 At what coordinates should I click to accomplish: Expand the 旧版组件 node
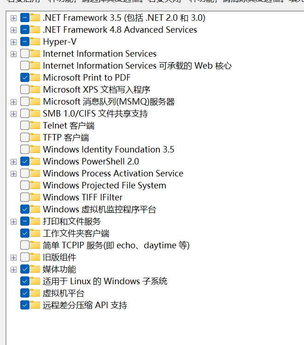click(14, 257)
